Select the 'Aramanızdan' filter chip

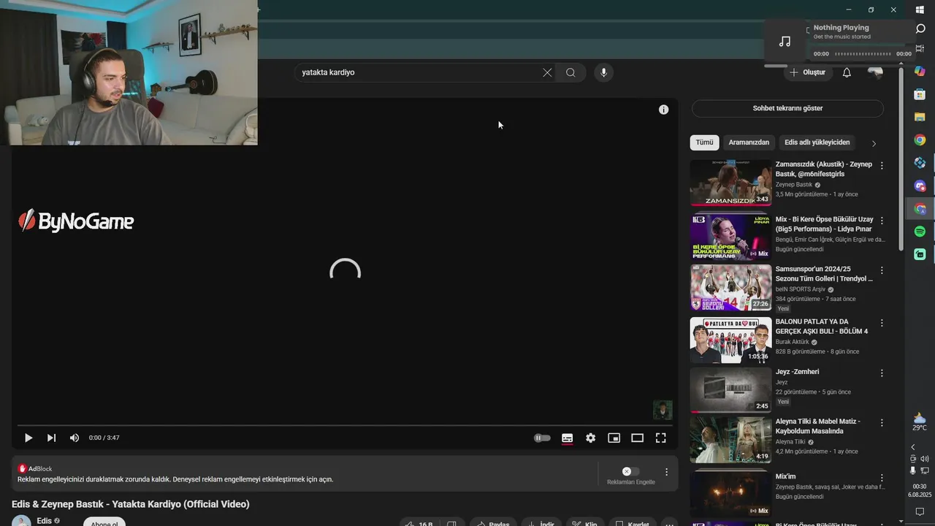749,142
